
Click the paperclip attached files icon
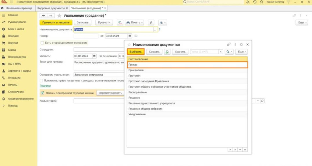click(x=151, y=22)
